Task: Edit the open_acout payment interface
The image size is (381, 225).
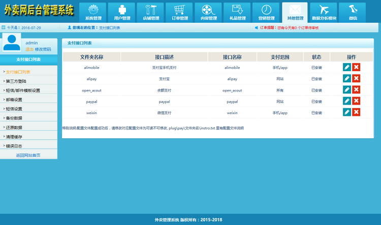Action: 347,89
